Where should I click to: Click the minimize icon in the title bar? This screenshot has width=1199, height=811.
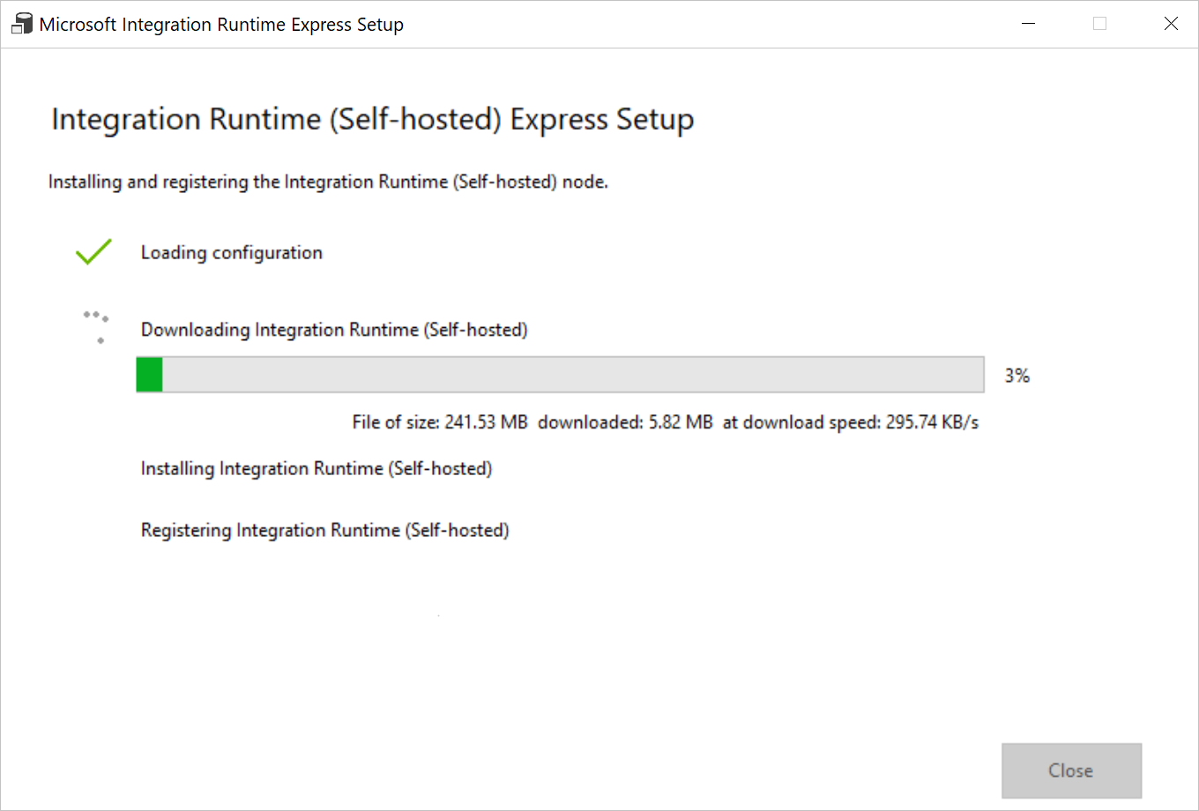point(1028,24)
